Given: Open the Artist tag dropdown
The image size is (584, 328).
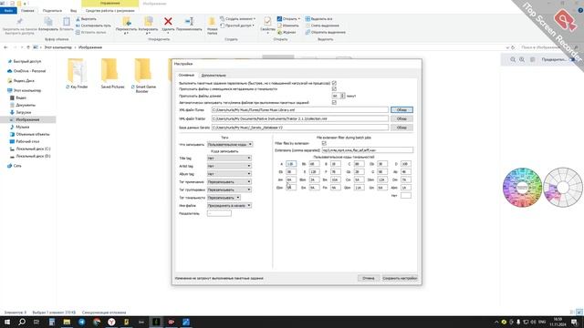Looking at the screenshot, I should coord(229,166).
